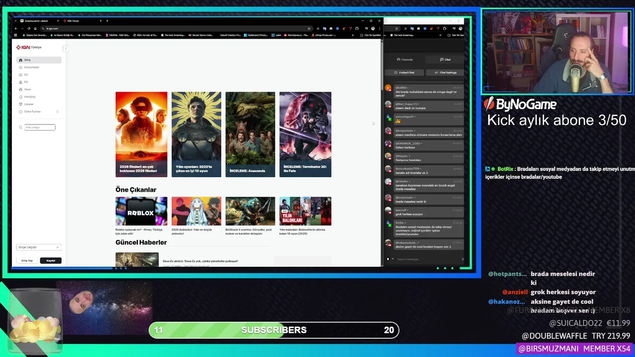Send the chat message with arrow icon
The width and height of the screenshot is (635, 357).
462,259
